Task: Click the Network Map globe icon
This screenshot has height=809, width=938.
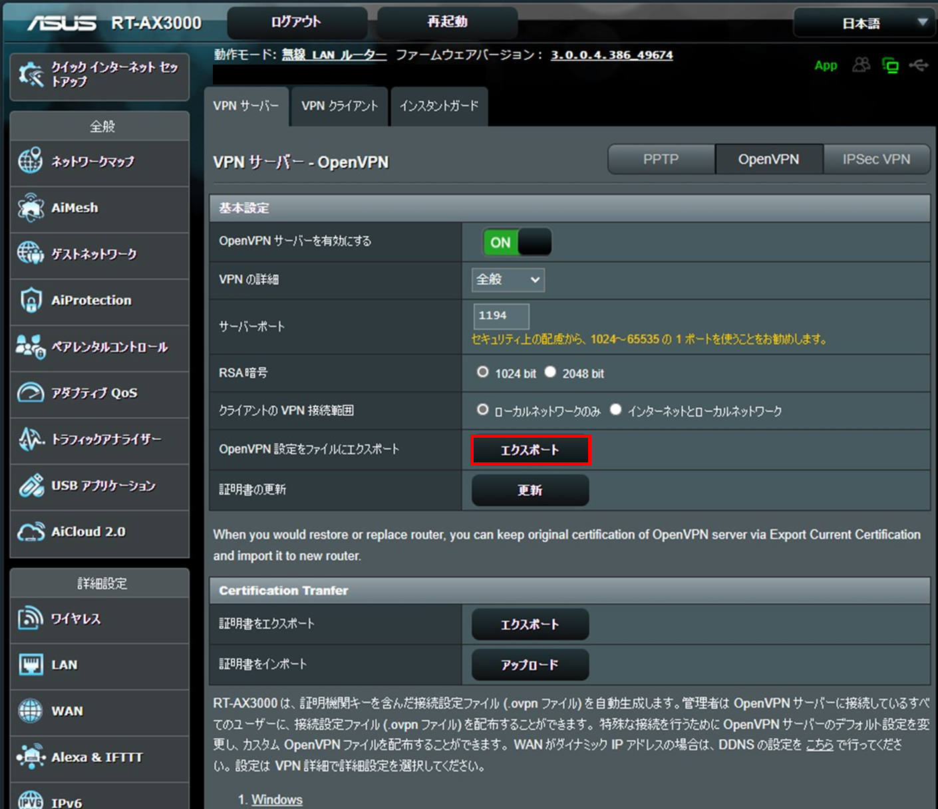Action: pos(31,161)
